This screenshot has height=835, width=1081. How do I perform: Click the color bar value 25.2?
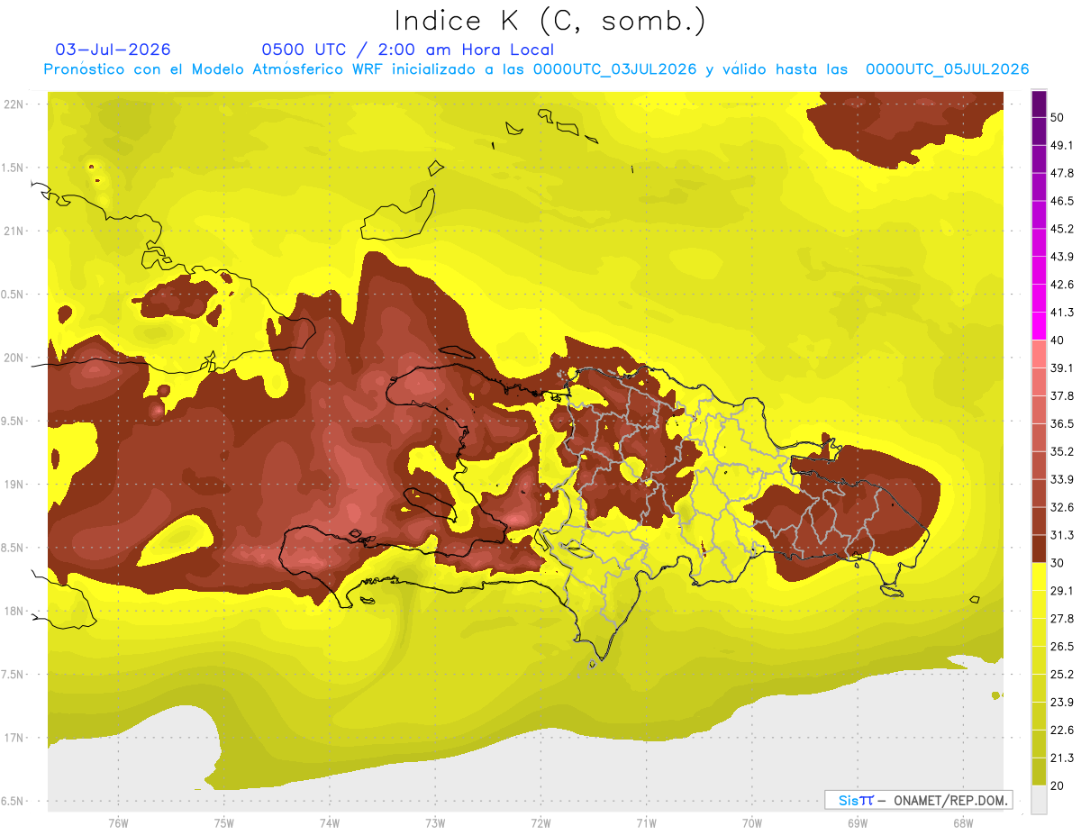pyautogui.click(x=1062, y=674)
